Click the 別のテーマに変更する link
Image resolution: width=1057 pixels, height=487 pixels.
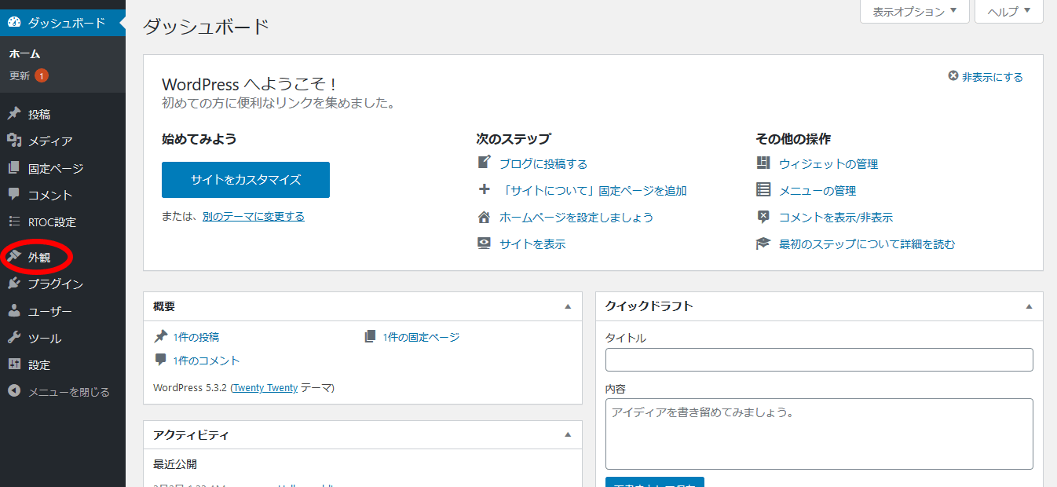(x=253, y=216)
